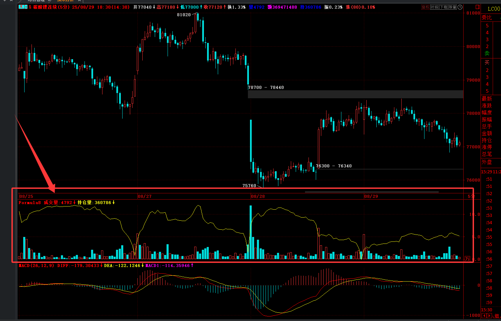501x321 pixels.
Task: Toggle the 复权 adjustment button
Action: (426, 7)
